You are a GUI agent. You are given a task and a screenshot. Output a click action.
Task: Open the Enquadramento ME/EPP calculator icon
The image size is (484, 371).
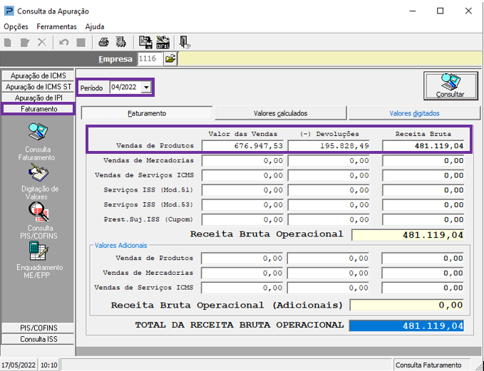tap(37, 251)
